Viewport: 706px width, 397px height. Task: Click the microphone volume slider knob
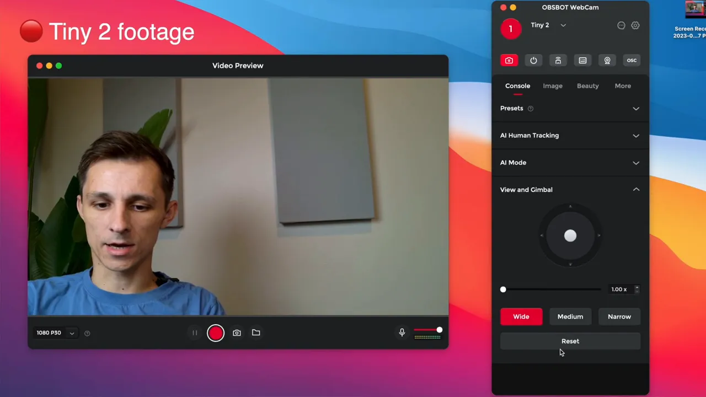(440, 330)
